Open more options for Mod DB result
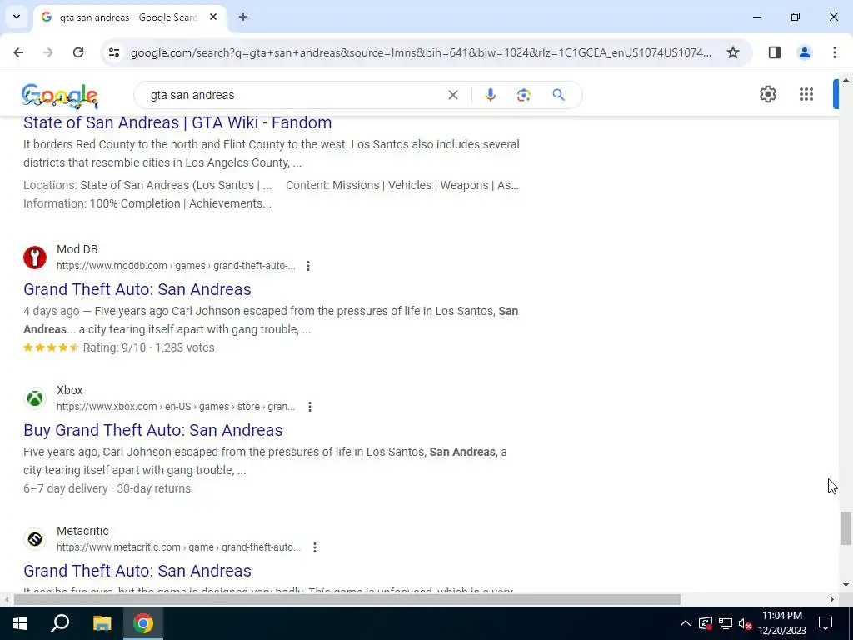Image resolution: width=853 pixels, height=640 pixels. pyautogui.click(x=308, y=266)
